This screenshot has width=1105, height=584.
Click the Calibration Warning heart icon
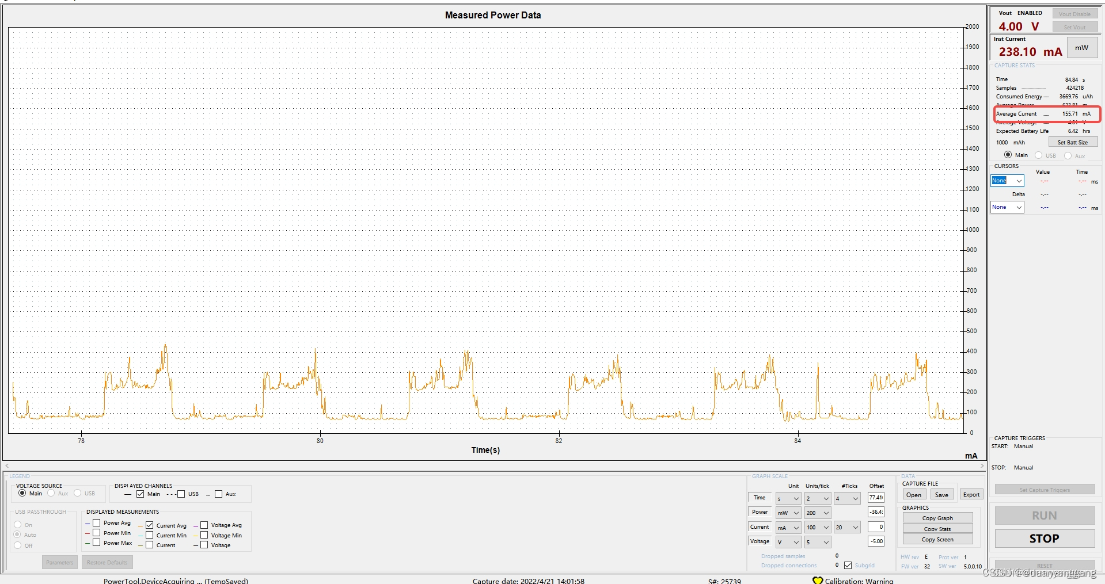coord(818,580)
